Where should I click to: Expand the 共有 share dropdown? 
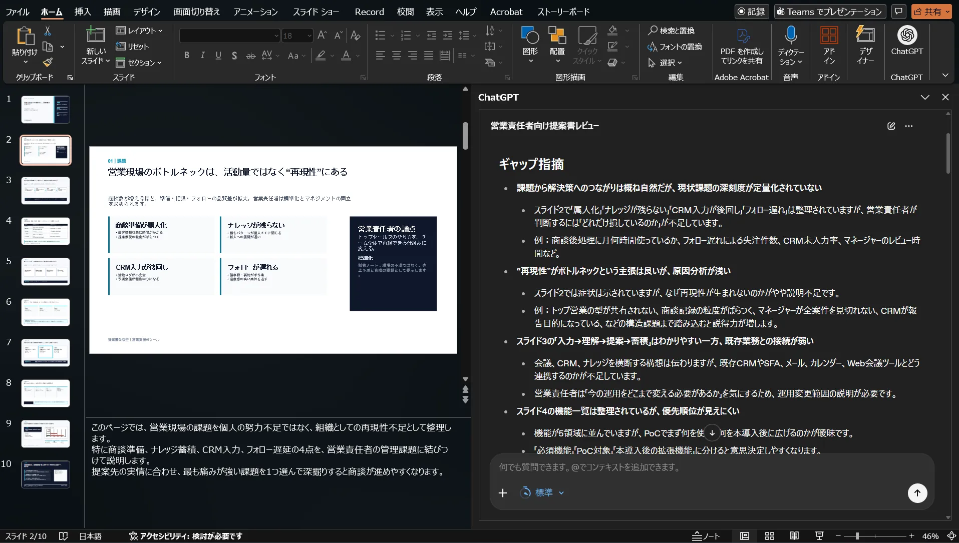click(947, 12)
